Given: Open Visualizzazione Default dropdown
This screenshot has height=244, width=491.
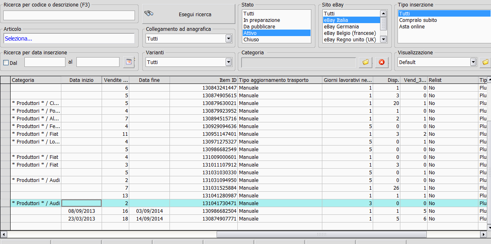Looking at the screenshot, I should [473, 62].
